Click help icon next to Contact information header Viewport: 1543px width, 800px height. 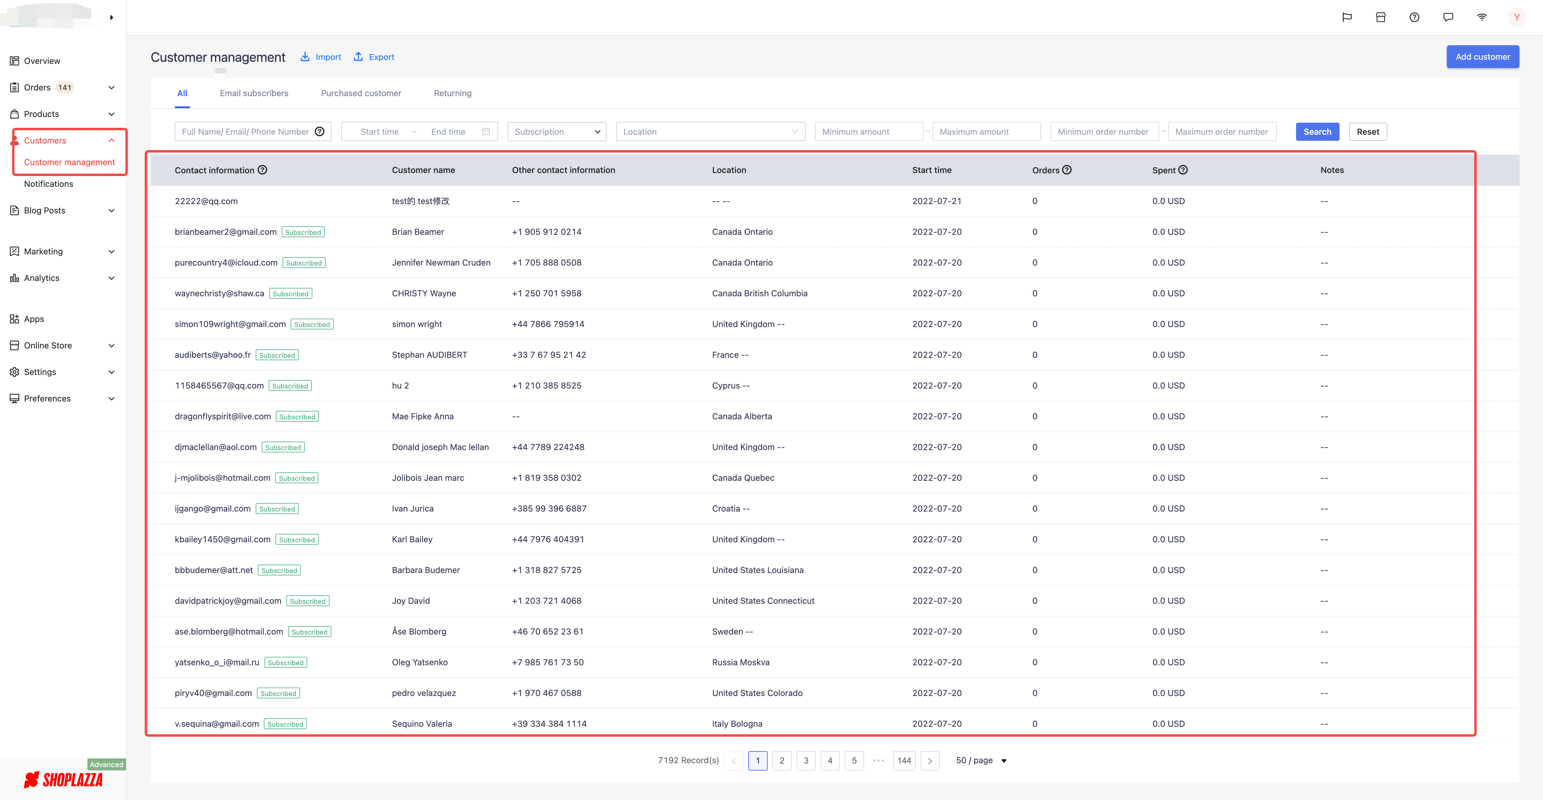262,170
